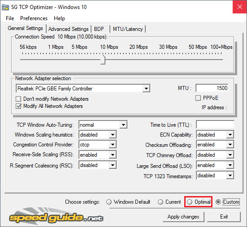
Task: Select the Current settings radio option
Action: [x=160, y=202]
